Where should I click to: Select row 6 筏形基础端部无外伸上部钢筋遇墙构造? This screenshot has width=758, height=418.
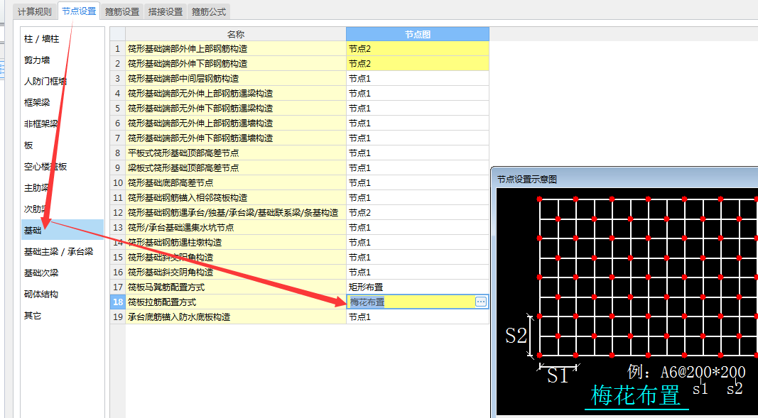236,123
